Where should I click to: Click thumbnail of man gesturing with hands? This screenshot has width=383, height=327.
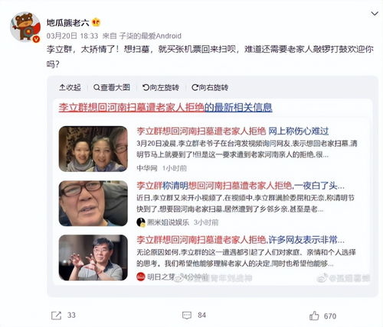point(93,257)
